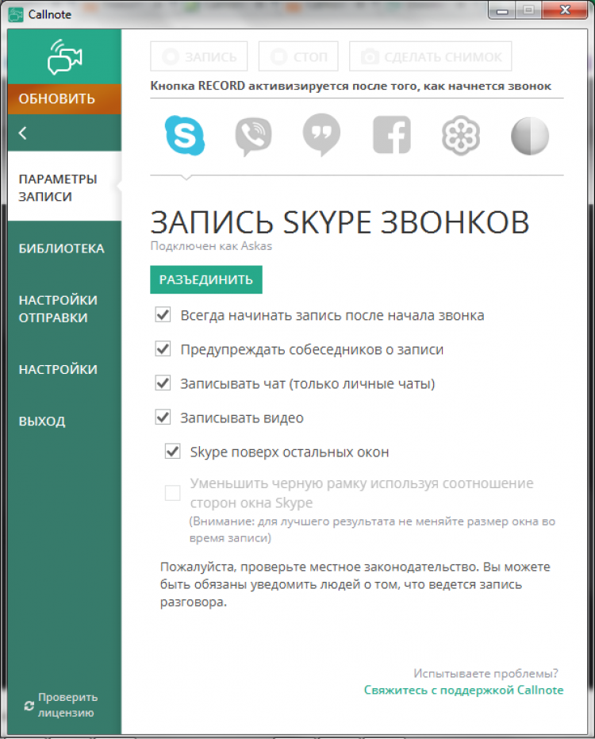595x739 pixels.
Task: Select the Facebook service icon
Action: tap(391, 135)
